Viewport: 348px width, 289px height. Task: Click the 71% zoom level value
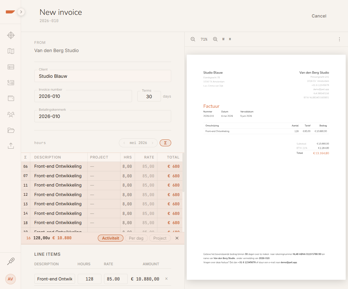tap(204, 39)
